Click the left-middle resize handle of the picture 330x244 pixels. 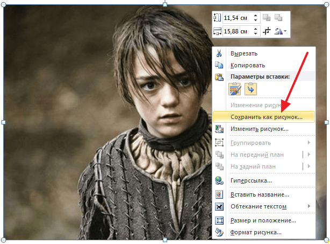[3, 123]
